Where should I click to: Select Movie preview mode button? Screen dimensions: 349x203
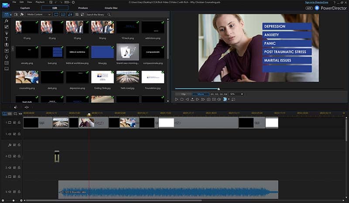coord(200,94)
